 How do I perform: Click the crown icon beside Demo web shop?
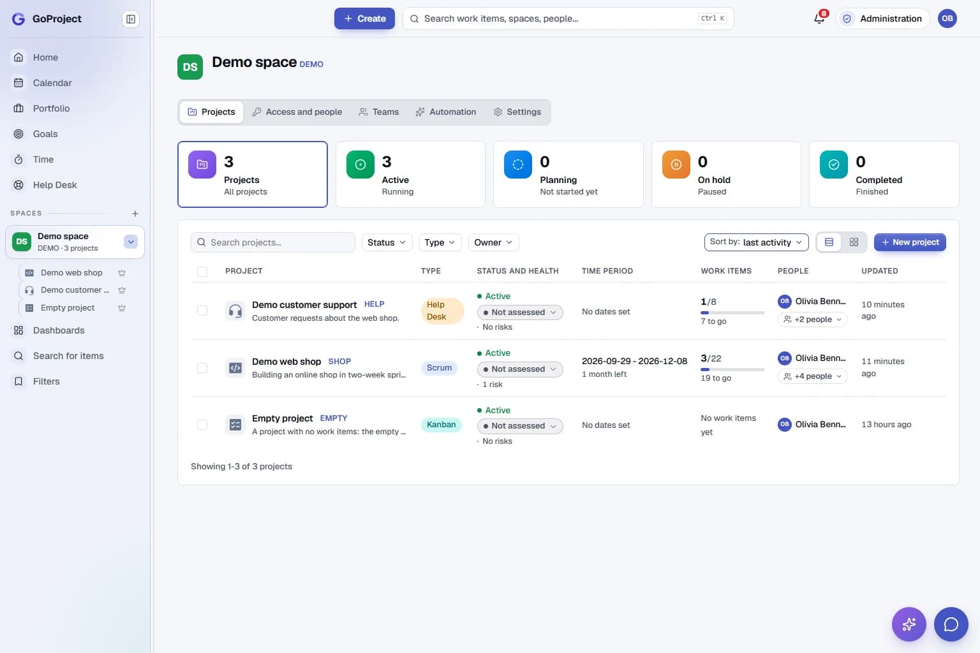(x=122, y=273)
